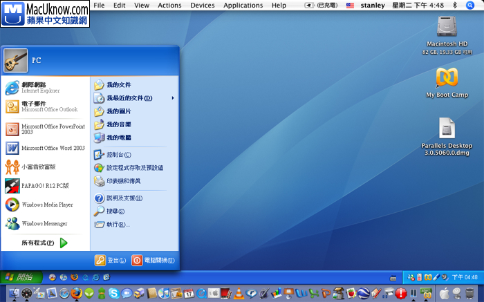Click 電腦關機 shut down button
Screen dimensions: 484x302
click(x=153, y=260)
